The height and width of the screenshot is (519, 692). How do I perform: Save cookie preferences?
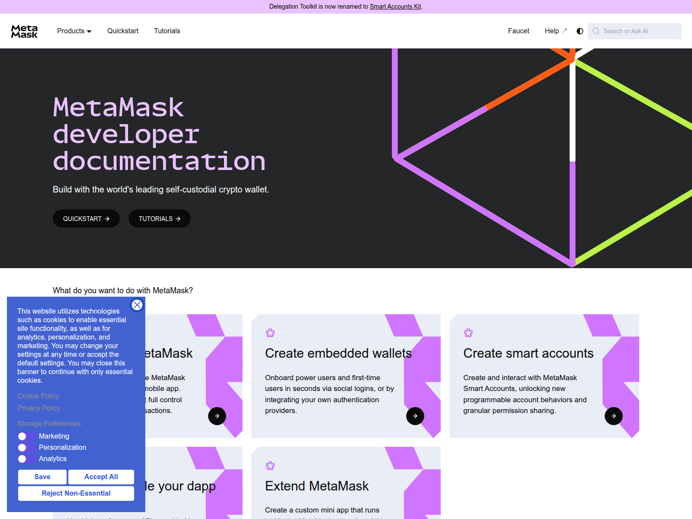tap(42, 477)
